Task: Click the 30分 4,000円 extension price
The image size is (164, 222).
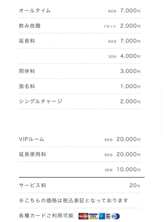Action: pyautogui.click(x=124, y=56)
